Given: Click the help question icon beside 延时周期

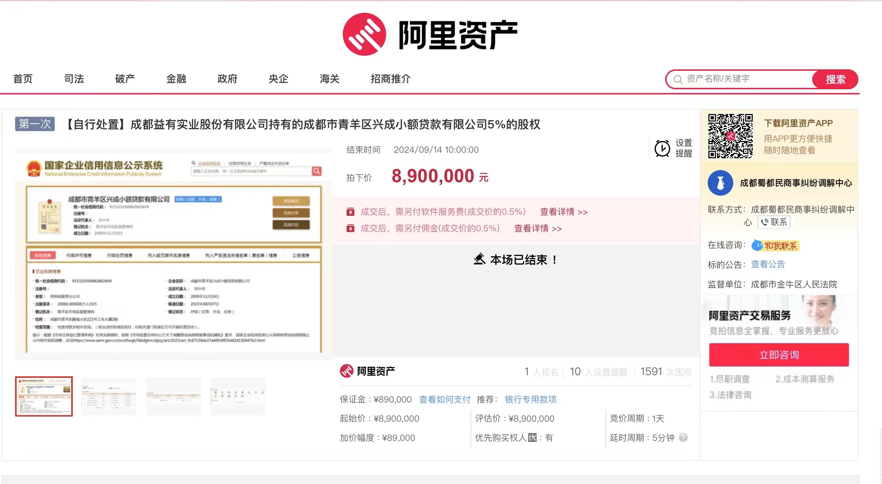Looking at the screenshot, I should [x=683, y=438].
